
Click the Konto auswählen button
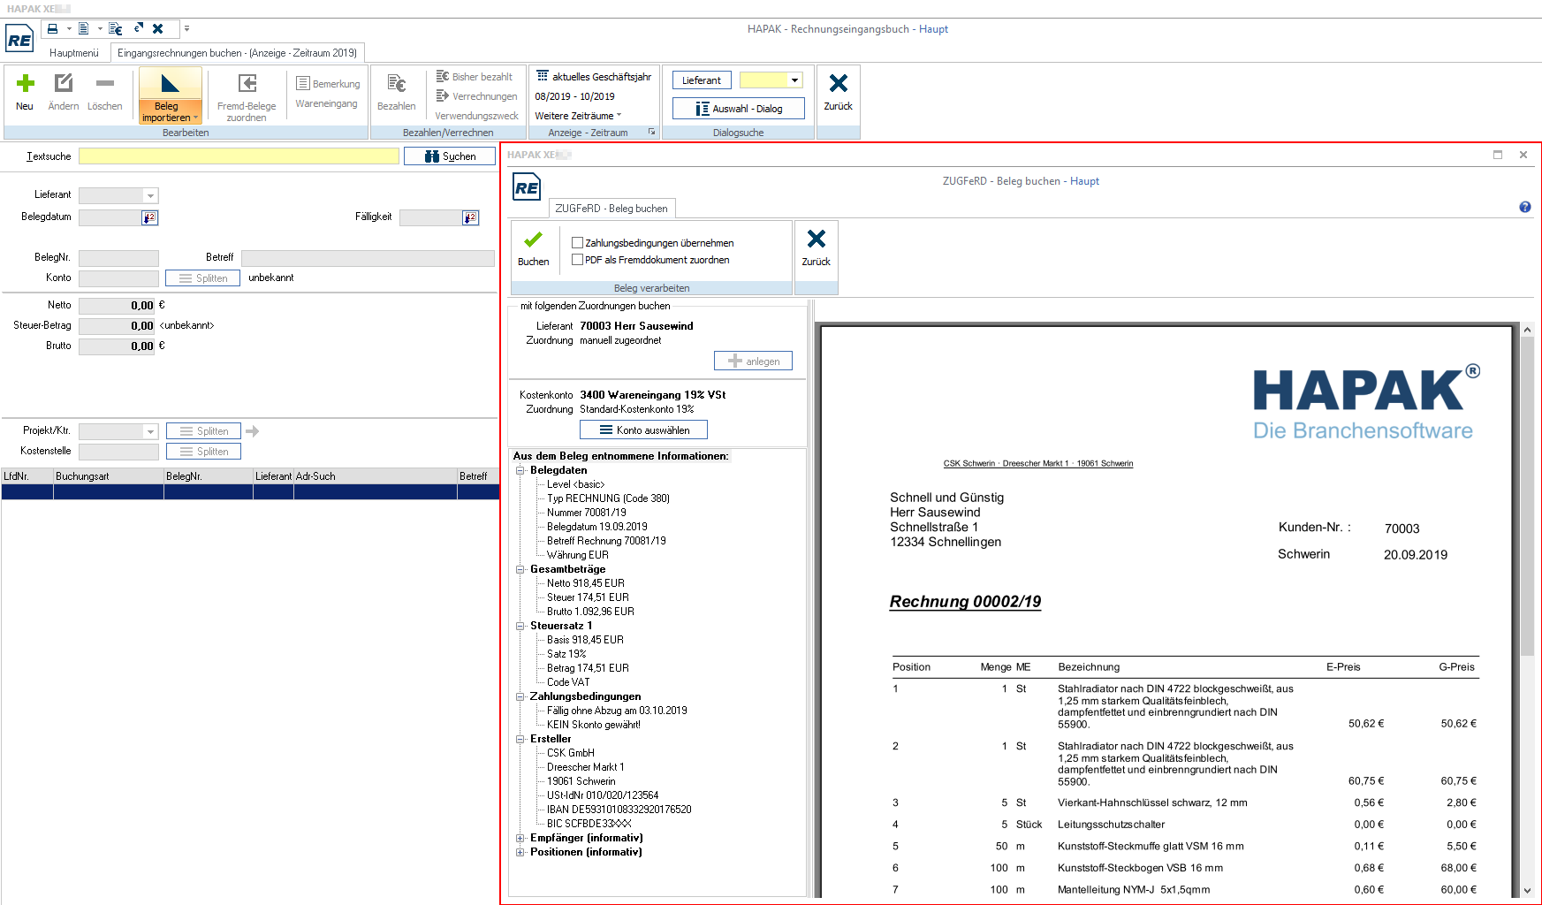tap(643, 430)
